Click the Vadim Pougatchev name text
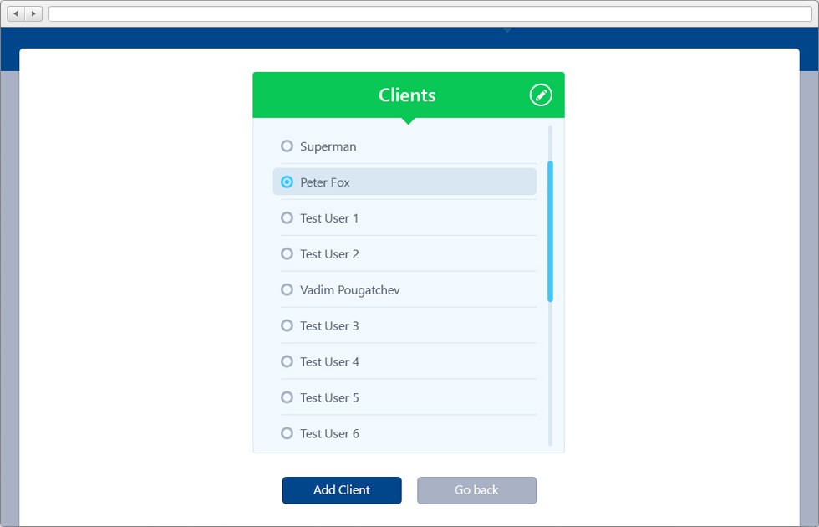Viewport: 819px width, 527px height. pyautogui.click(x=350, y=290)
